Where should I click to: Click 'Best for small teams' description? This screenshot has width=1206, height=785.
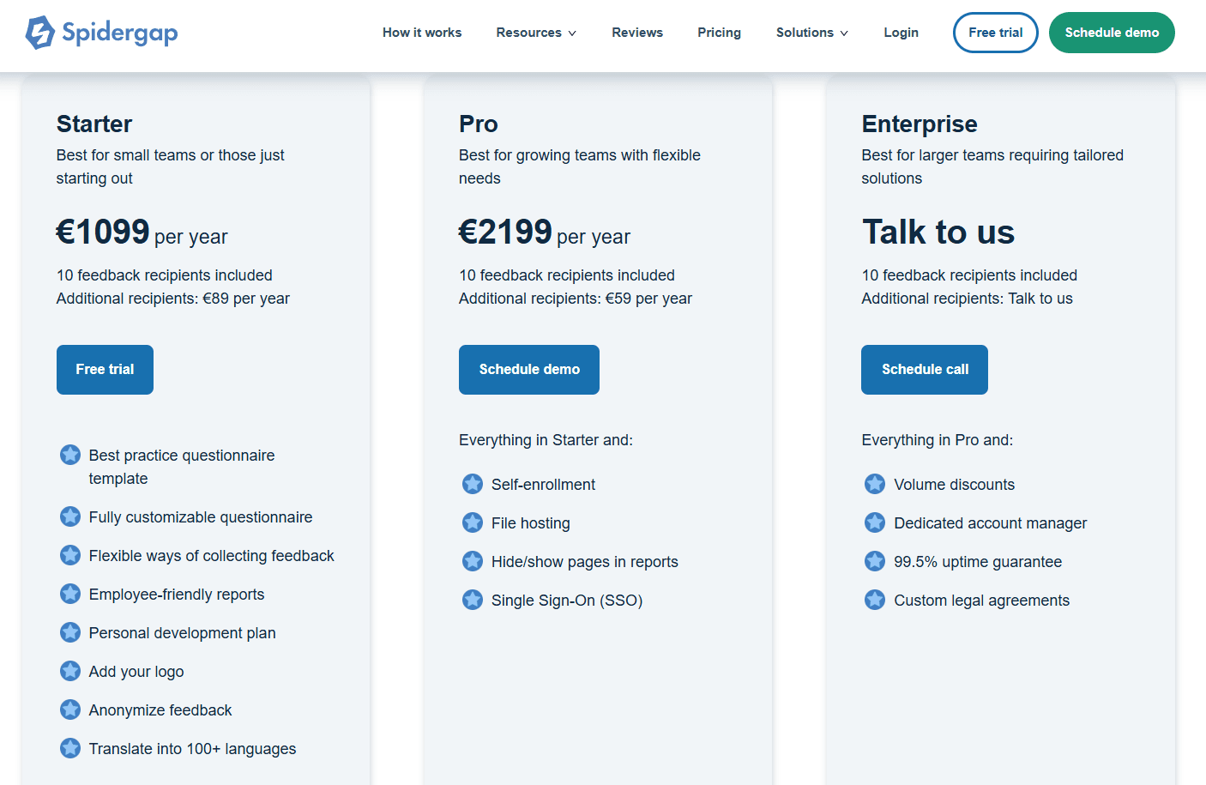point(171,166)
